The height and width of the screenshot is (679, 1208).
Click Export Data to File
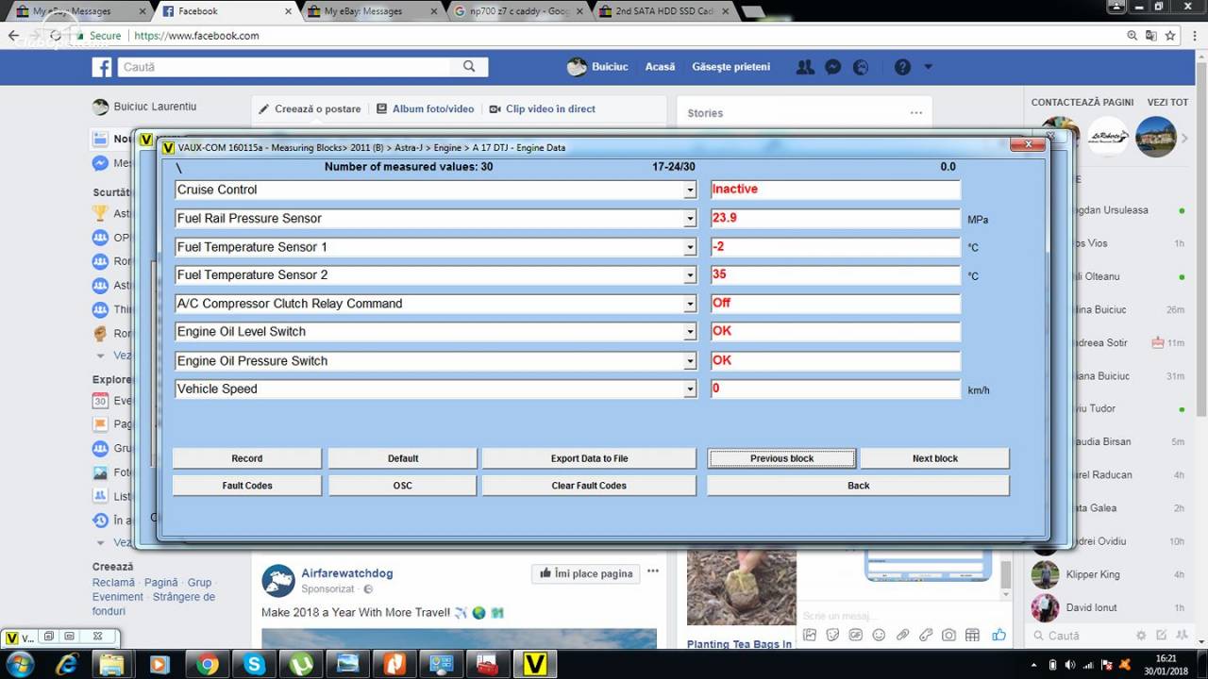coord(589,458)
